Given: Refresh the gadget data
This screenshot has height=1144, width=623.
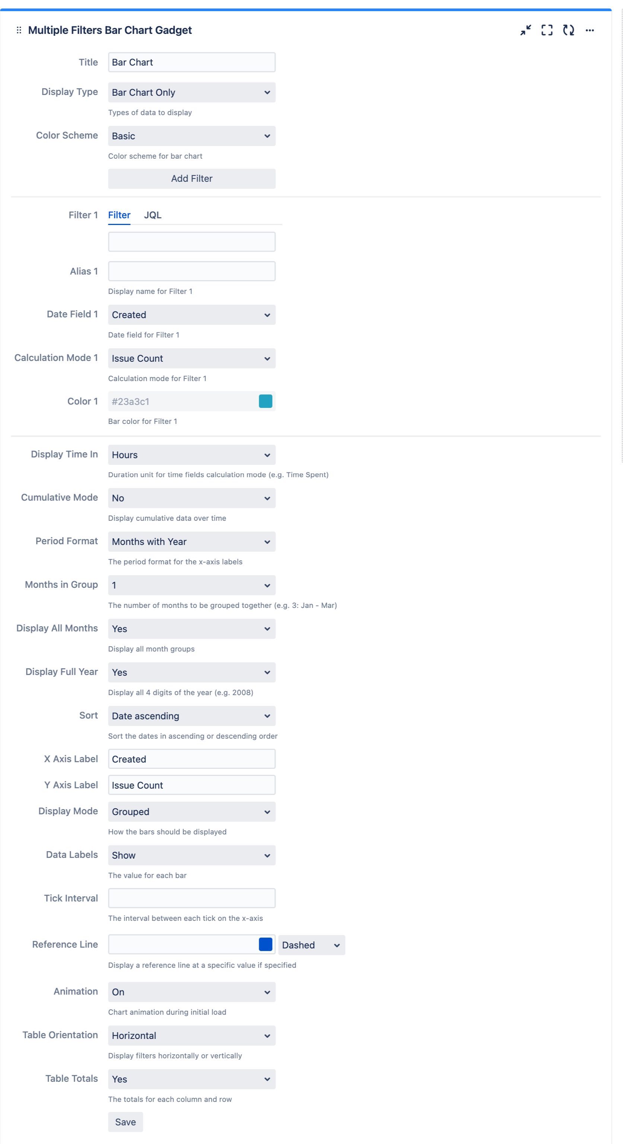Looking at the screenshot, I should (x=568, y=30).
